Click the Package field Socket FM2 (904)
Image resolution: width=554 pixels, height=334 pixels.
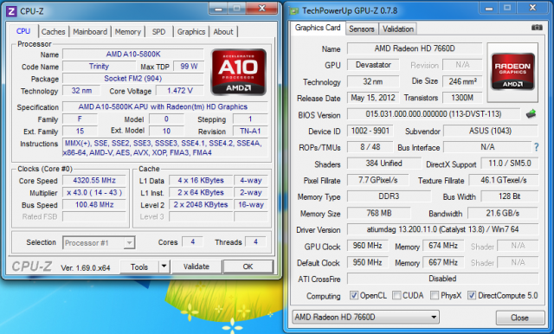point(133,79)
